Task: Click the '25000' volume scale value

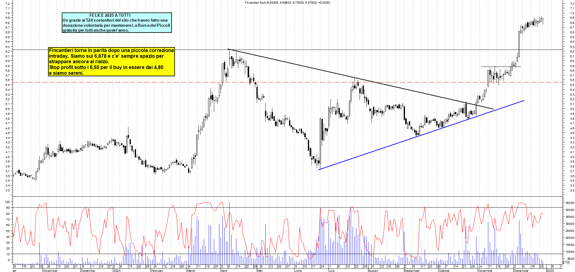Action: (x=570, y=231)
